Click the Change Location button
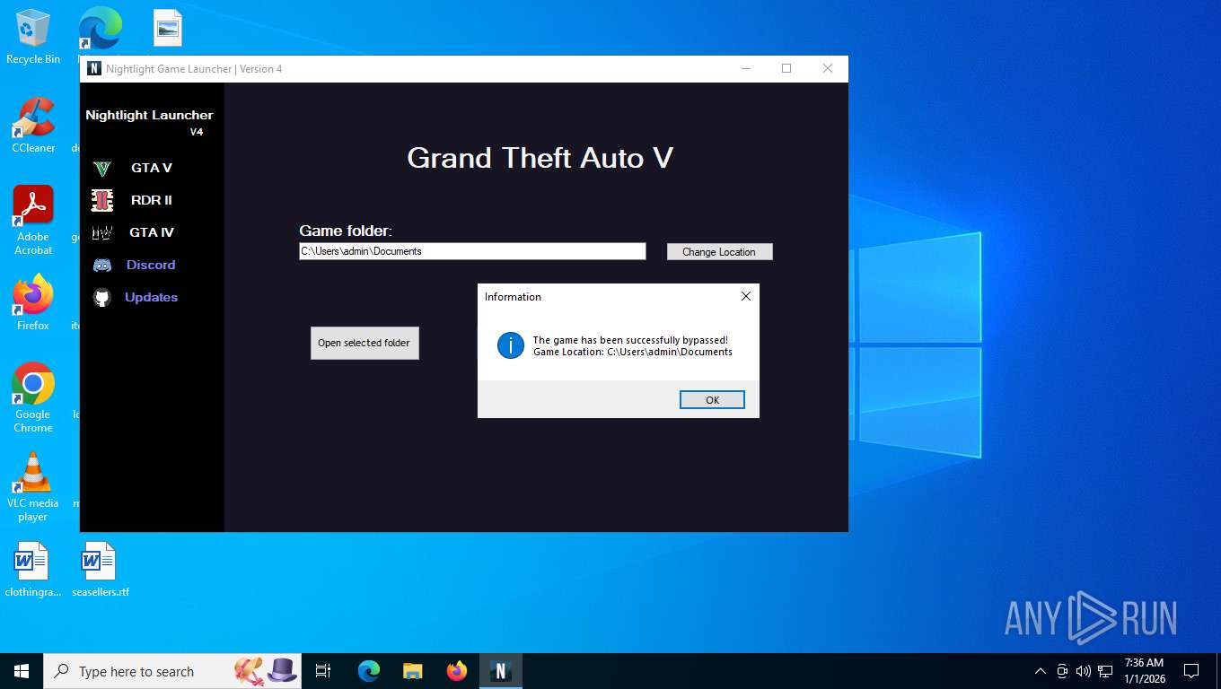The image size is (1221, 689). tap(719, 252)
